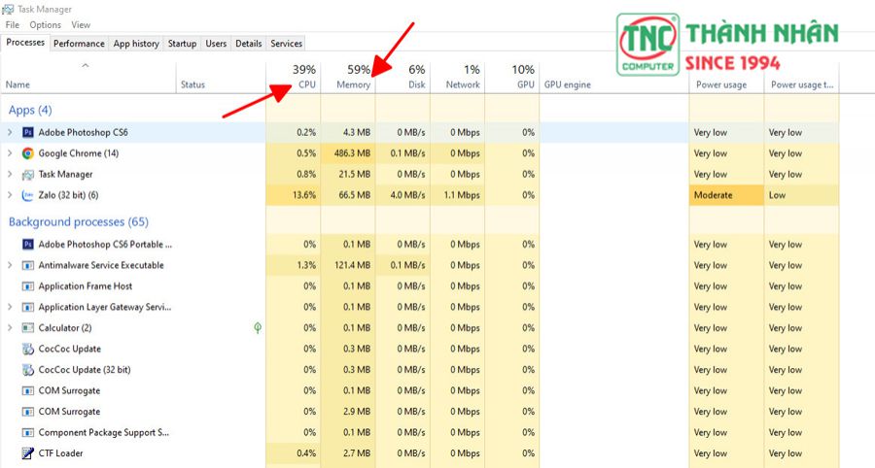Sort processes by CPU column
Screen dimensions: 875x468
(x=293, y=78)
